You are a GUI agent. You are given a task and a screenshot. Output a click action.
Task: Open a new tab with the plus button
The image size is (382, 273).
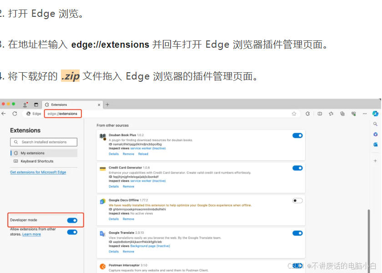107,104
